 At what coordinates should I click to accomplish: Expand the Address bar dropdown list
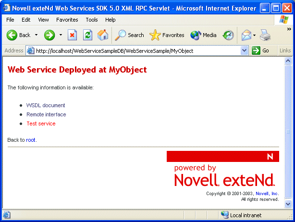click(x=244, y=50)
